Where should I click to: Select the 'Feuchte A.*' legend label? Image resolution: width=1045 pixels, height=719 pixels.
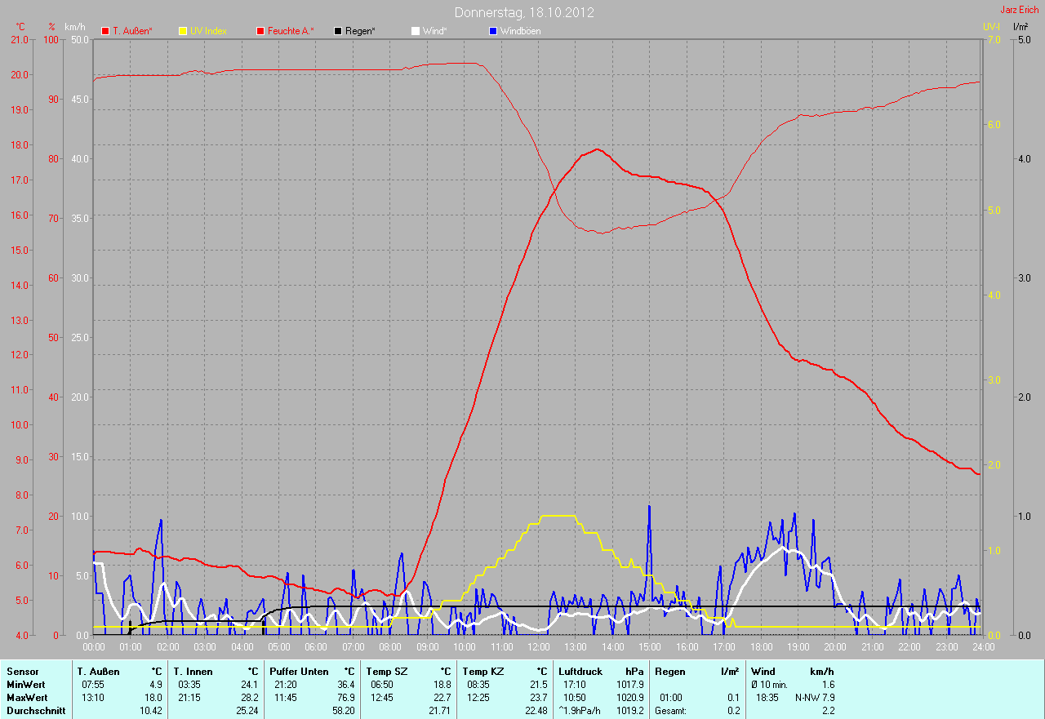[291, 31]
